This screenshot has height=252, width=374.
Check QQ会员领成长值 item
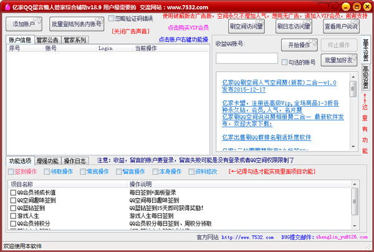coord(13,192)
